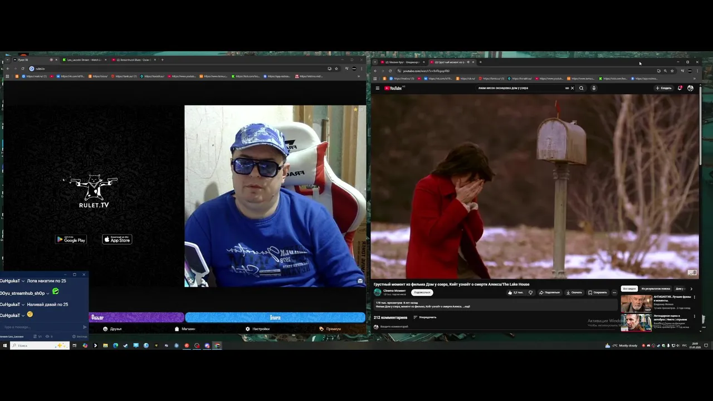Open options for Легендарная сцена video
This screenshot has width=713, height=401.
point(694,316)
